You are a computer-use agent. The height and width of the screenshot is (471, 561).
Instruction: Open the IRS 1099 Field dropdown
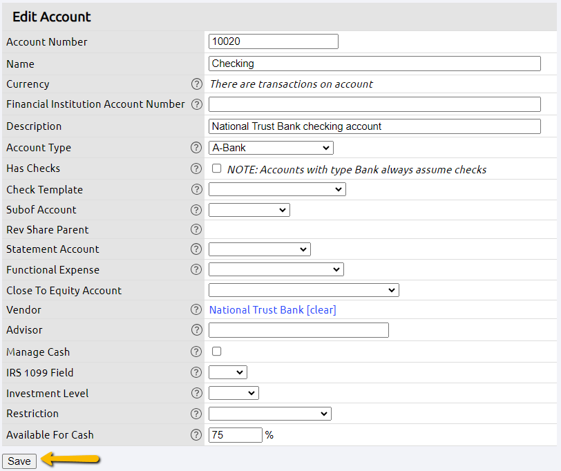tap(228, 373)
